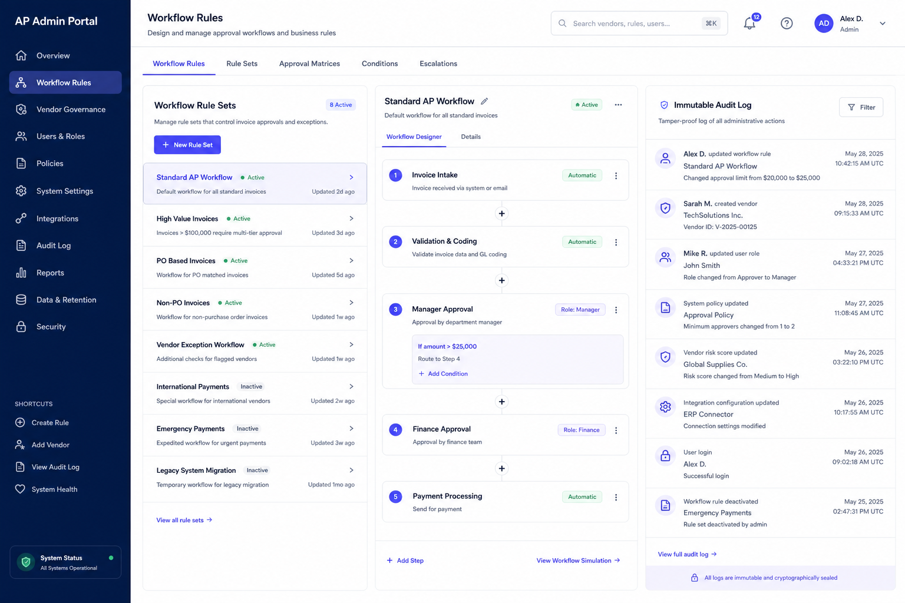
Task: Click Data & Retention database icon
Action: tap(21, 300)
